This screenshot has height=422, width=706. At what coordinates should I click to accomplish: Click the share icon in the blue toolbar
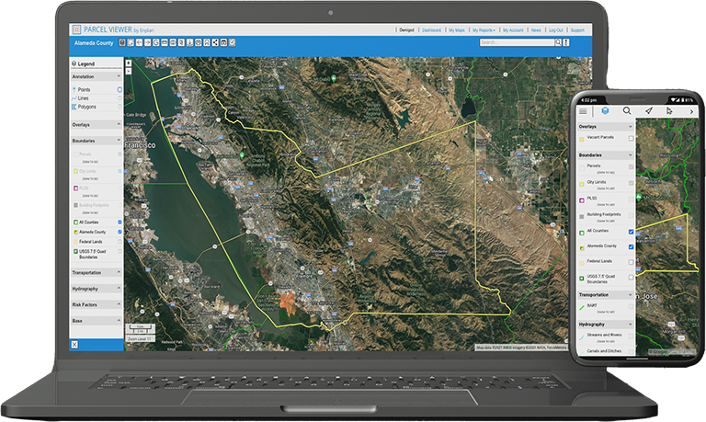click(215, 42)
